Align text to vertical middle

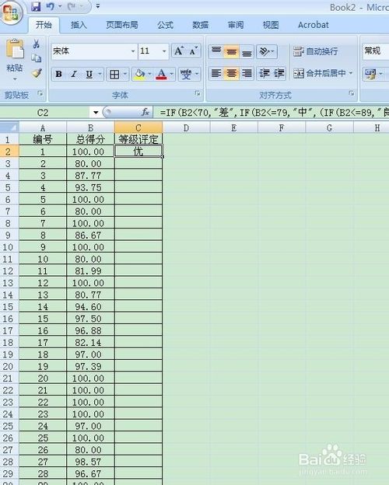(x=231, y=51)
